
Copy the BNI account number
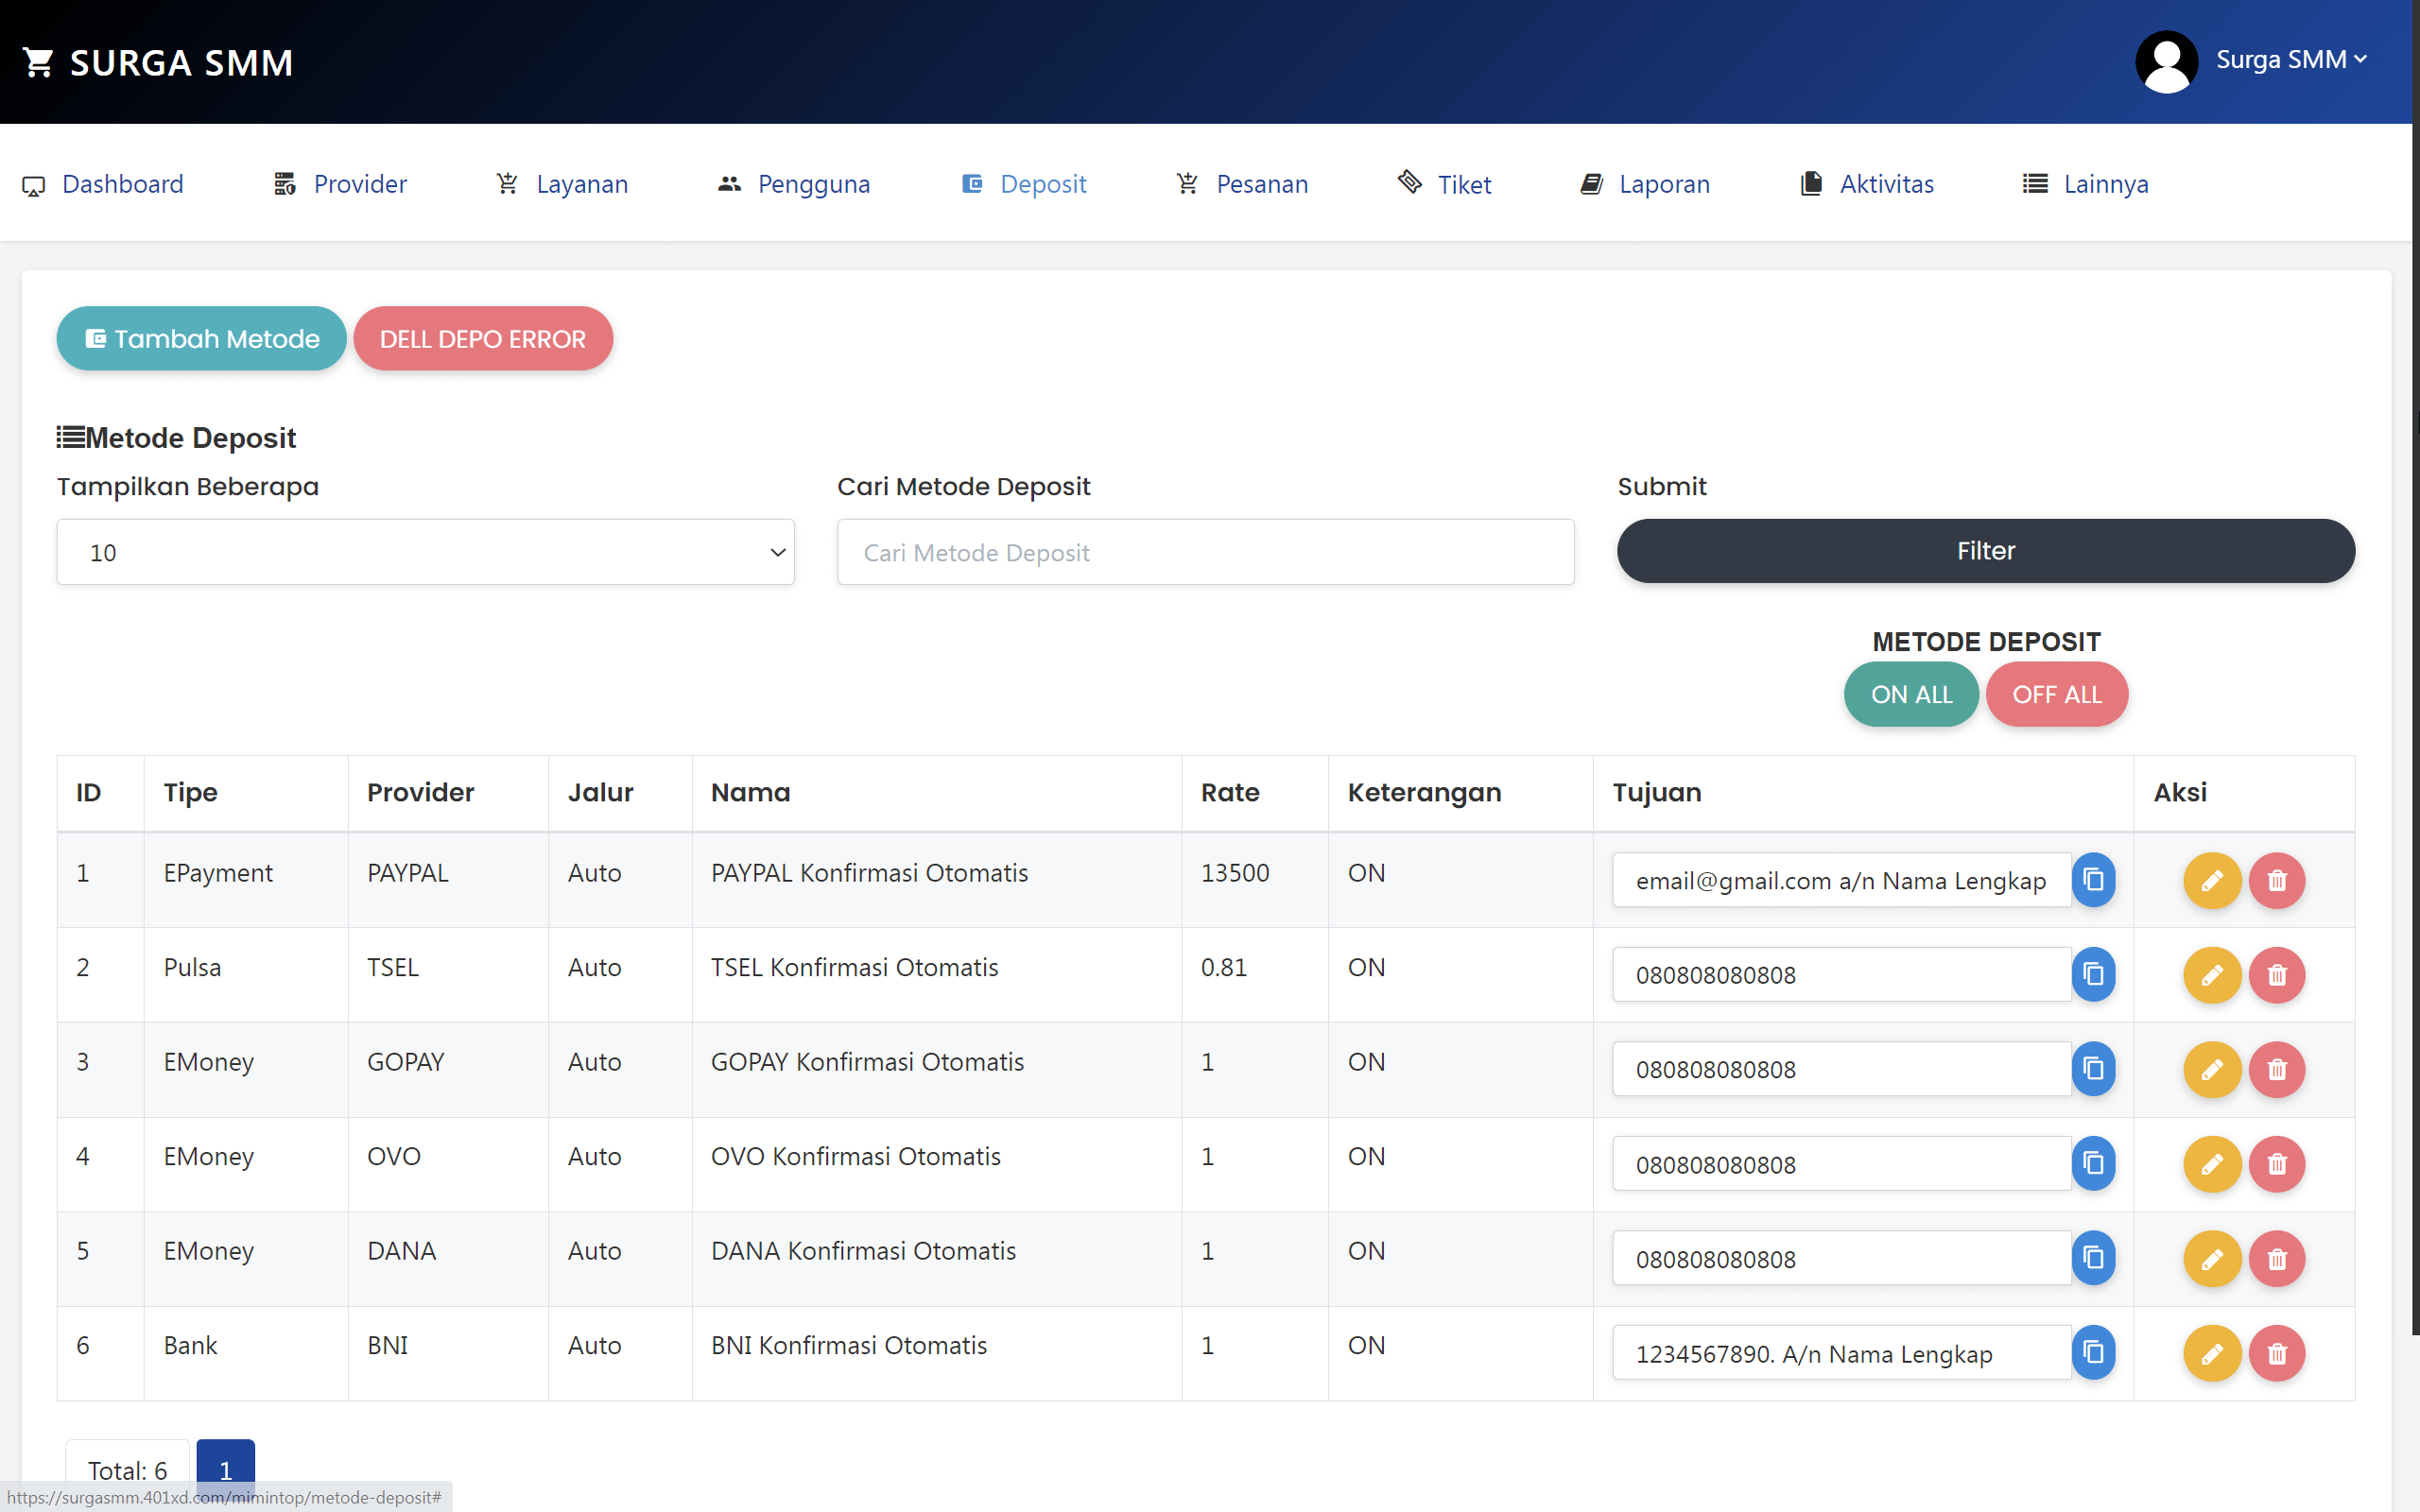[x=2095, y=1353]
